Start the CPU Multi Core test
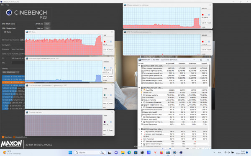 (47, 24)
